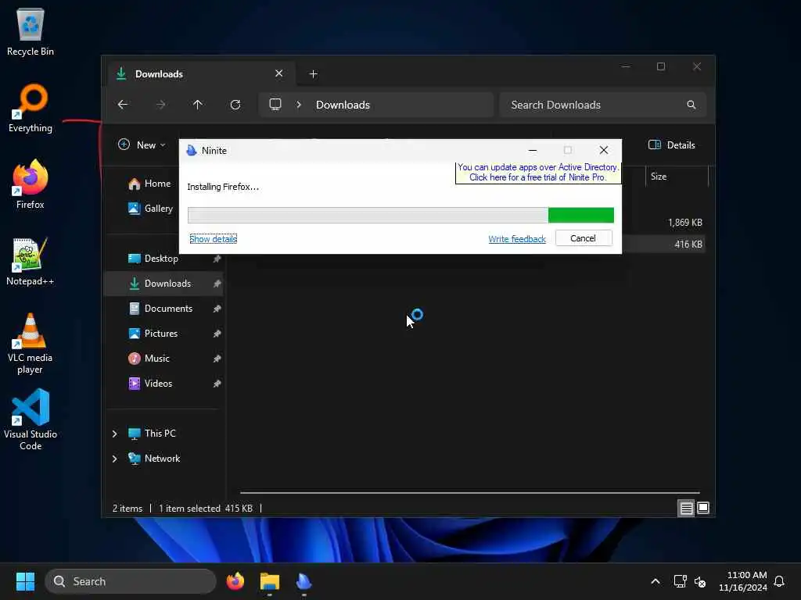801x600 pixels.
Task: Launch VLC media player from desktop
Action: [31, 344]
